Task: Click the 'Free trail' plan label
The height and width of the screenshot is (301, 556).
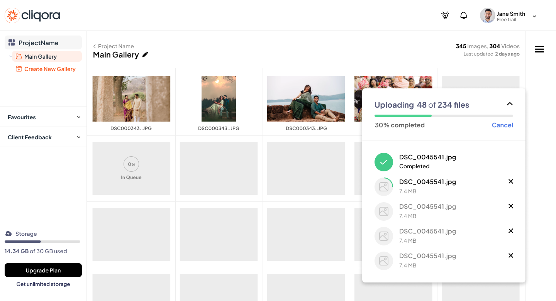Action: coord(507,20)
